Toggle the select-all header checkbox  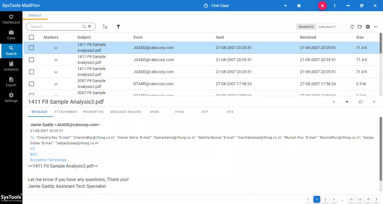[x=31, y=37]
